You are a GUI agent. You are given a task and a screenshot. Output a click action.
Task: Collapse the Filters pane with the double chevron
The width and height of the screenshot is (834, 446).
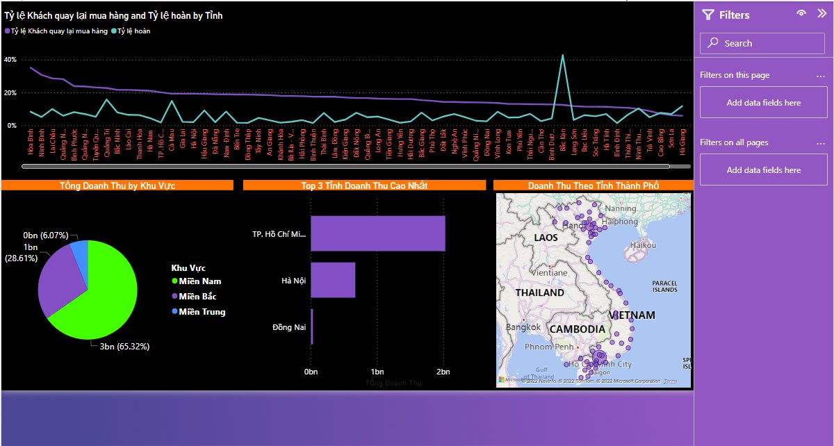click(822, 13)
